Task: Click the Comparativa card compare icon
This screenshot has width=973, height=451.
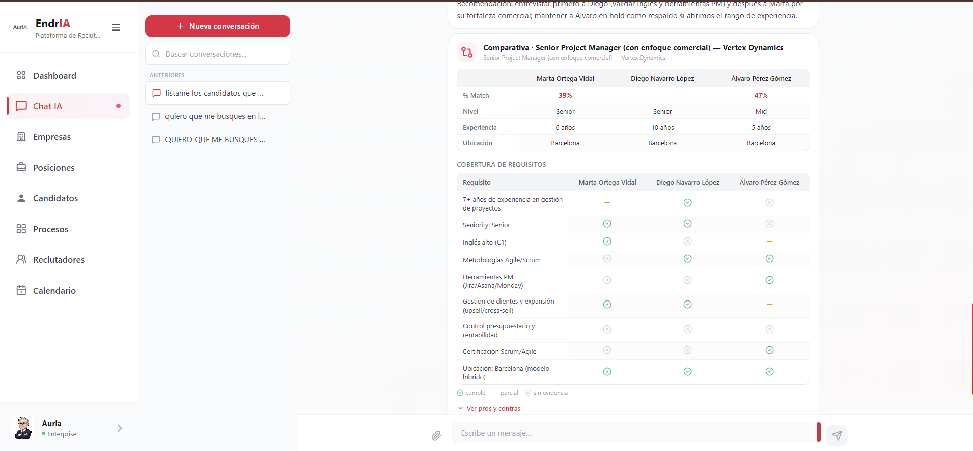Action: (467, 52)
